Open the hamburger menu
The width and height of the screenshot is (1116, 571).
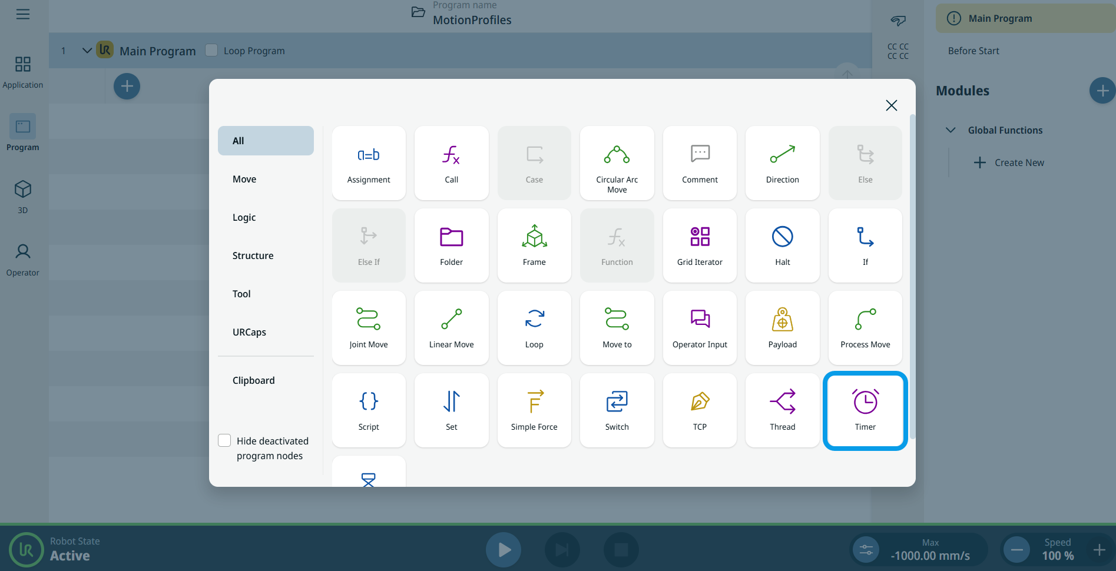(x=23, y=14)
